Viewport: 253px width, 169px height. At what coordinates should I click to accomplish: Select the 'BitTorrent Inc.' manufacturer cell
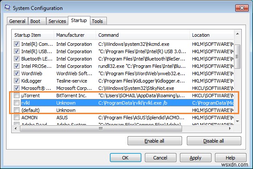(x=71, y=96)
